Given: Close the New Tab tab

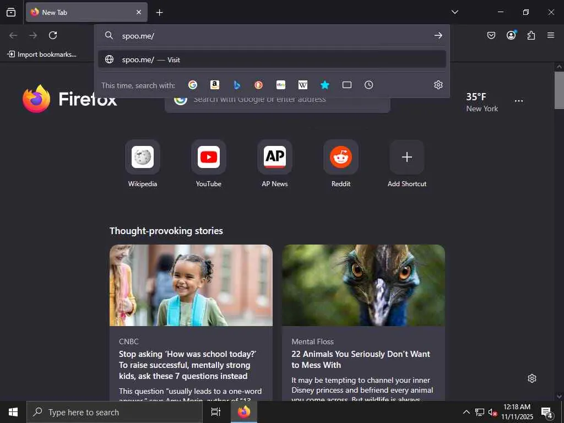Looking at the screenshot, I should tap(139, 12).
